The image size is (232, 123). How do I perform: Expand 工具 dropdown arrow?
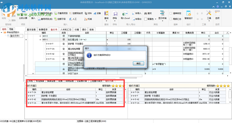(209, 21)
